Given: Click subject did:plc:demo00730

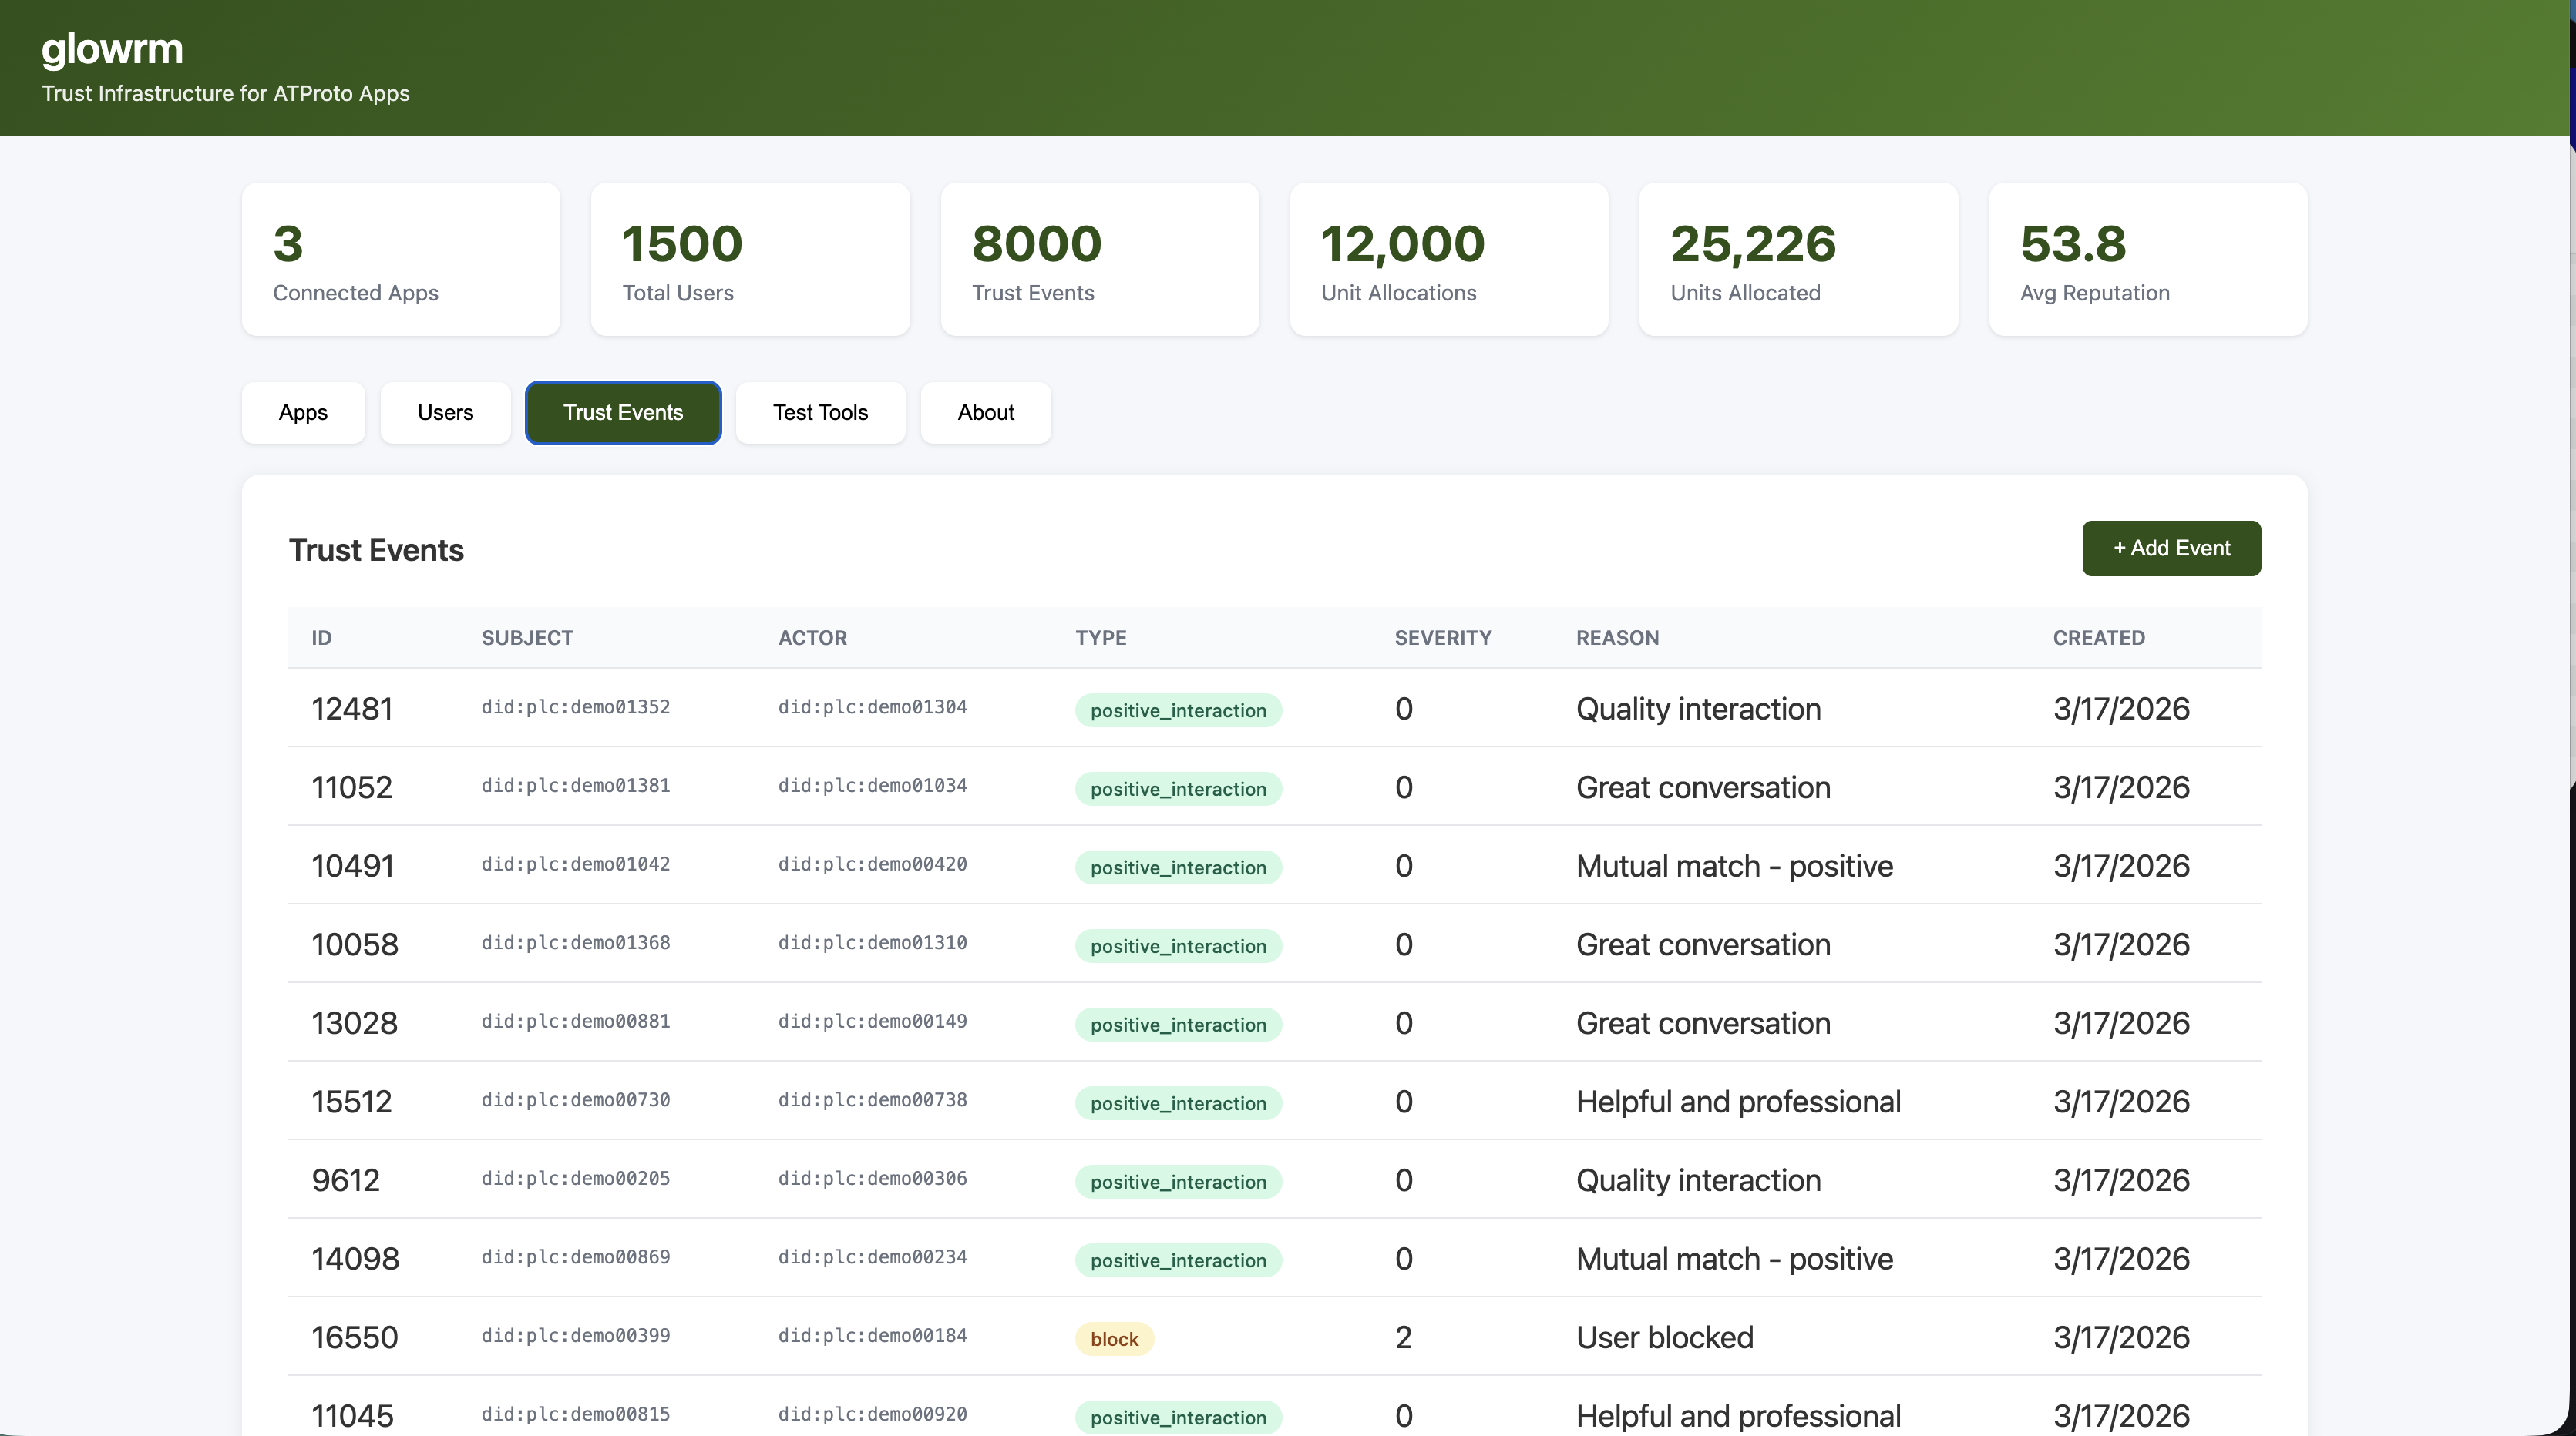Looking at the screenshot, I should [x=576, y=1100].
